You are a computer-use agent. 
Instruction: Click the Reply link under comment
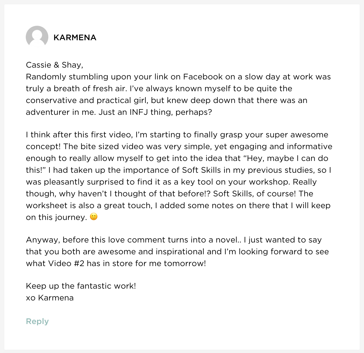[37, 321]
